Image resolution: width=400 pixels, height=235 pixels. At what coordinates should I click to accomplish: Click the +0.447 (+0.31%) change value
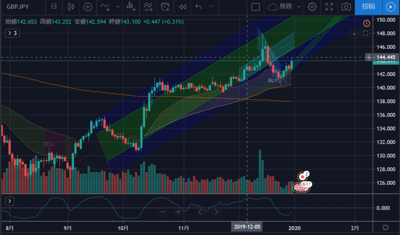pos(163,22)
